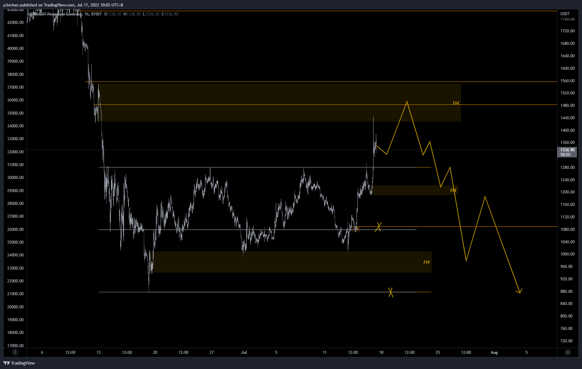The height and width of the screenshot is (369, 582).
Task: Click the 42000.00 left price label
Action: tap(15, 23)
